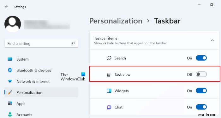Image resolution: width=221 pixels, height=118 pixels.
Task: Click the Personalization paintbrush icon
Action: point(10,92)
